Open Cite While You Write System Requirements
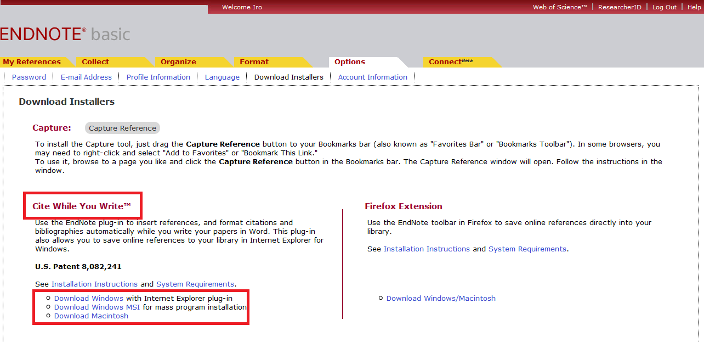This screenshot has height=342, width=704. tap(195, 284)
